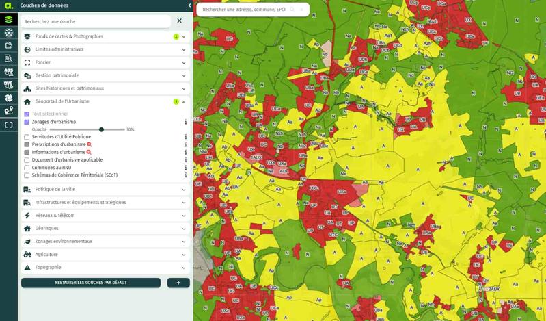Toggle Informations d'urbanisme checkbox
Viewport: 546px width, 321px height.
[x=27, y=152]
